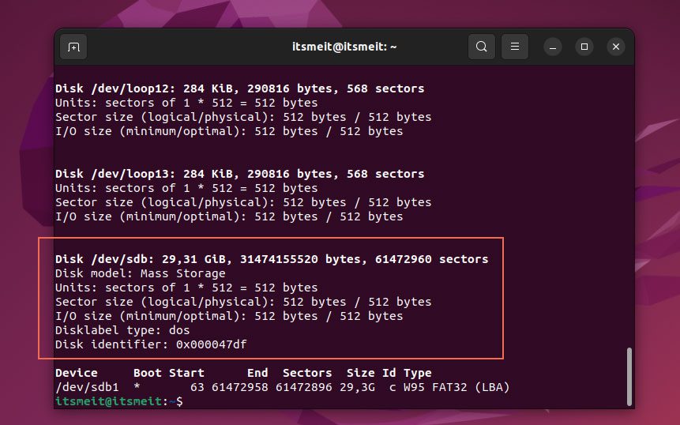680x425 pixels.
Task: Maximize the terminal window
Action: (x=584, y=47)
